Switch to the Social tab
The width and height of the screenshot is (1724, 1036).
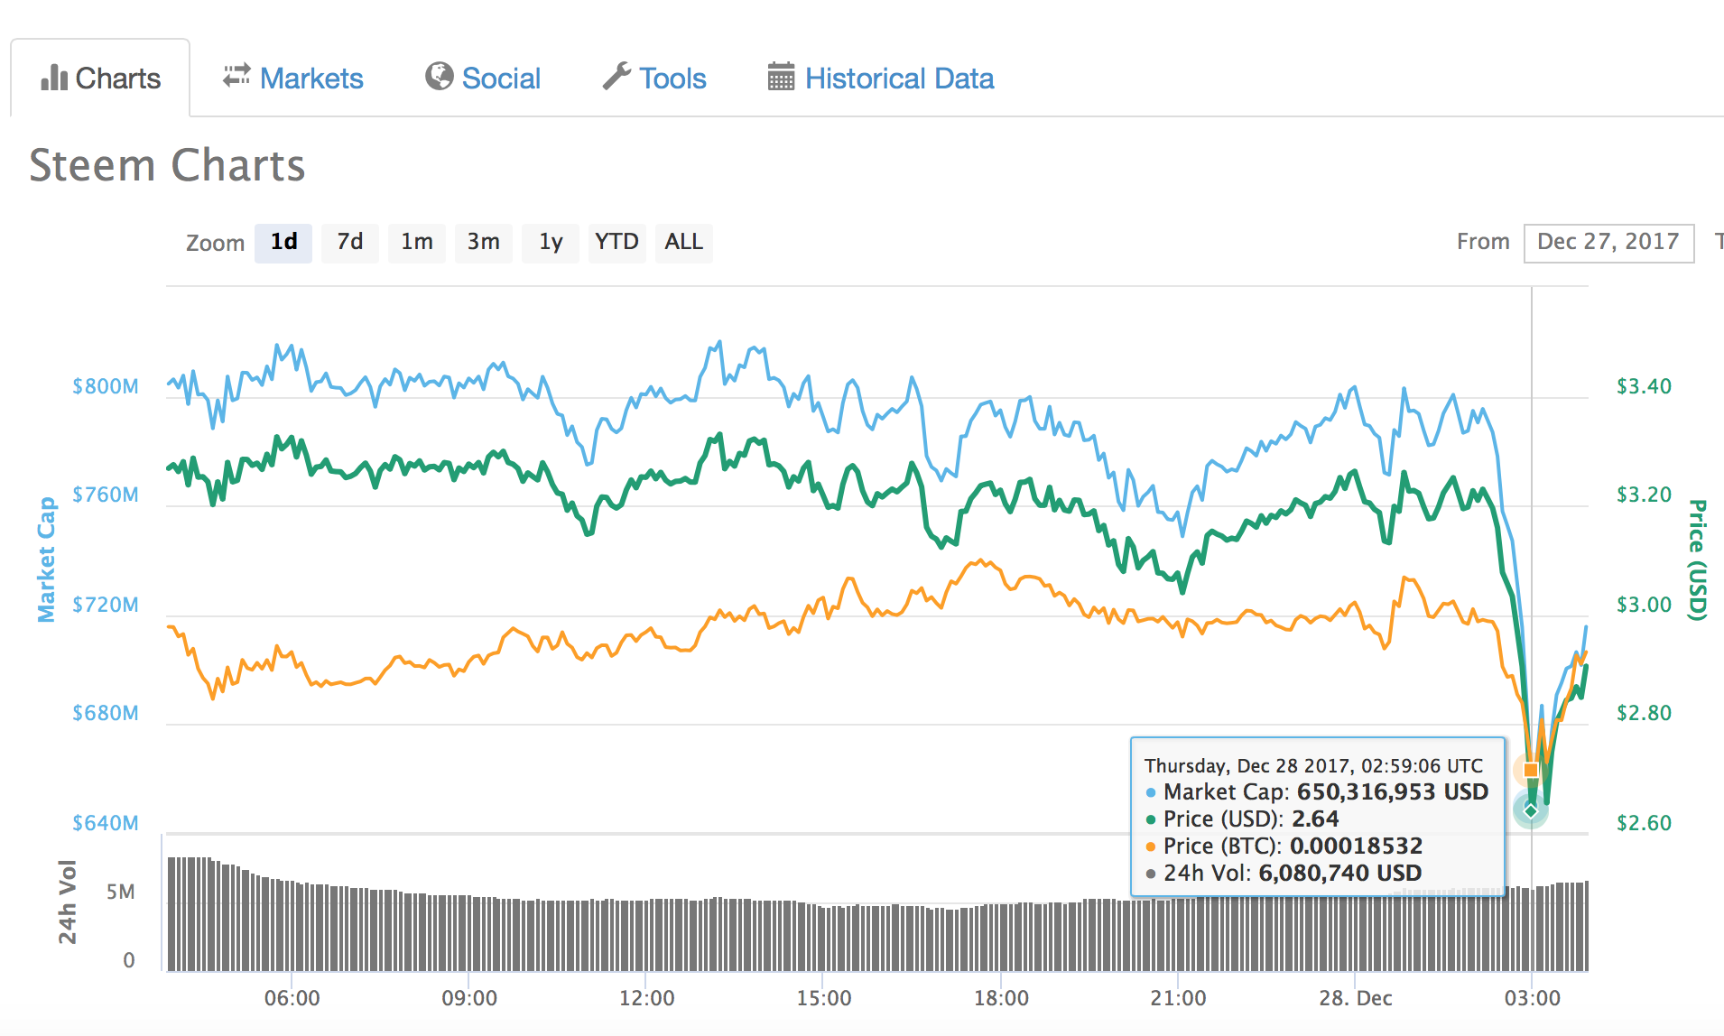point(483,79)
